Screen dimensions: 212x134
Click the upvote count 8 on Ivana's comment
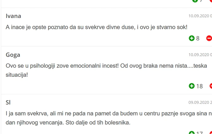coord(198,38)
